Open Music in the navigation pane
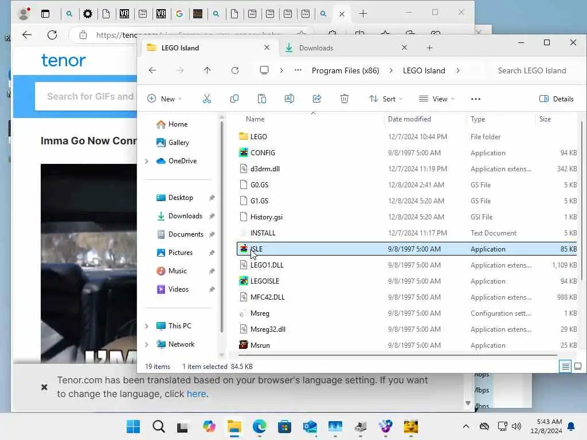This screenshot has width=587, height=440. tap(178, 271)
